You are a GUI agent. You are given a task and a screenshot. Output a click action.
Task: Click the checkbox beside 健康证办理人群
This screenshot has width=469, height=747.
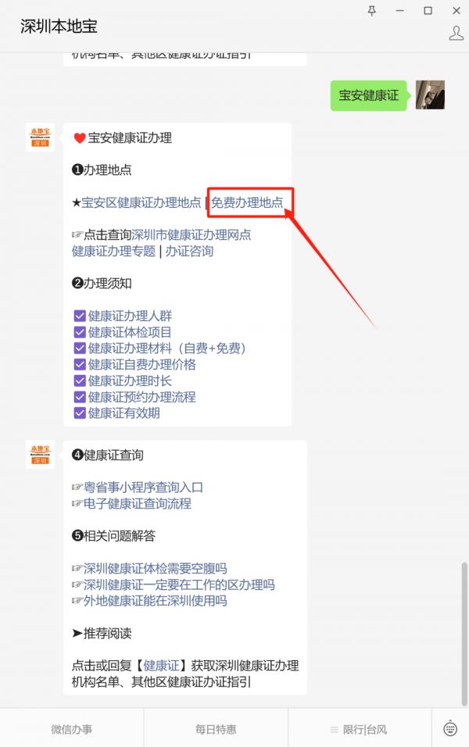click(x=80, y=316)
